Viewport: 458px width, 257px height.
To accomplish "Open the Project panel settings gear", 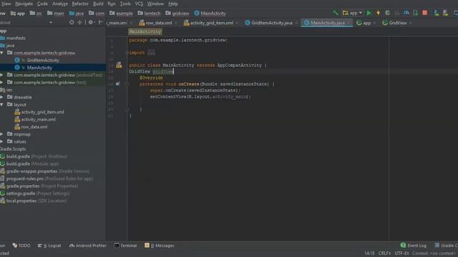I will point(91,22).
